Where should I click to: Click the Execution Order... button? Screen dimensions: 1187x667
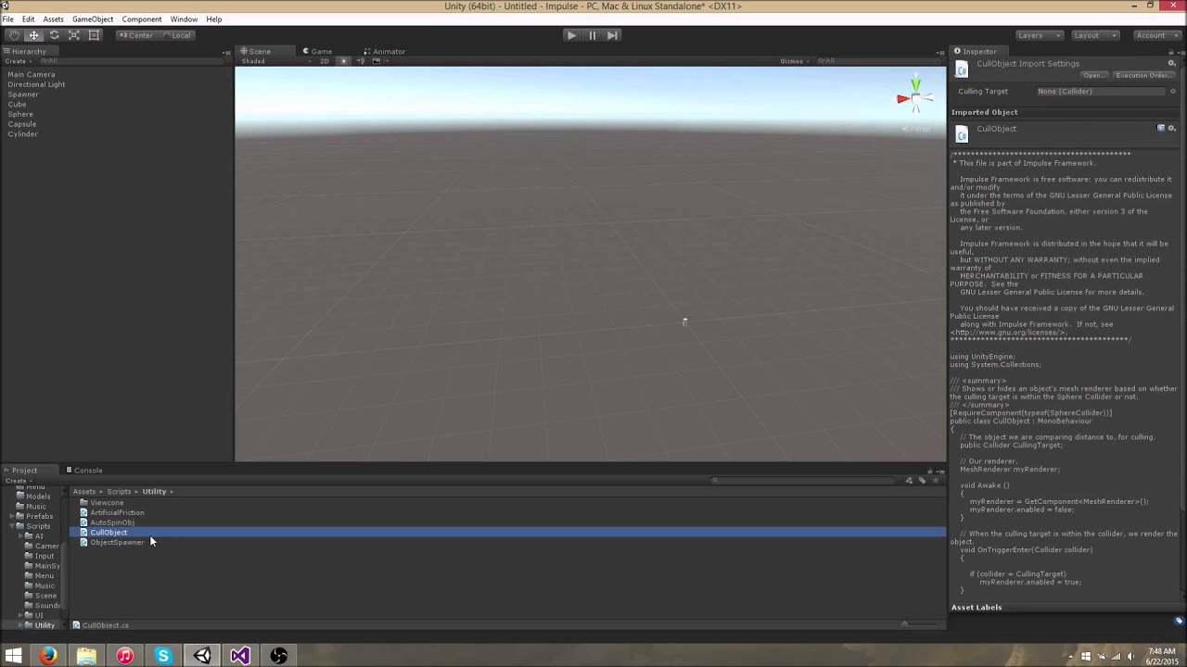click(1144, 75)
